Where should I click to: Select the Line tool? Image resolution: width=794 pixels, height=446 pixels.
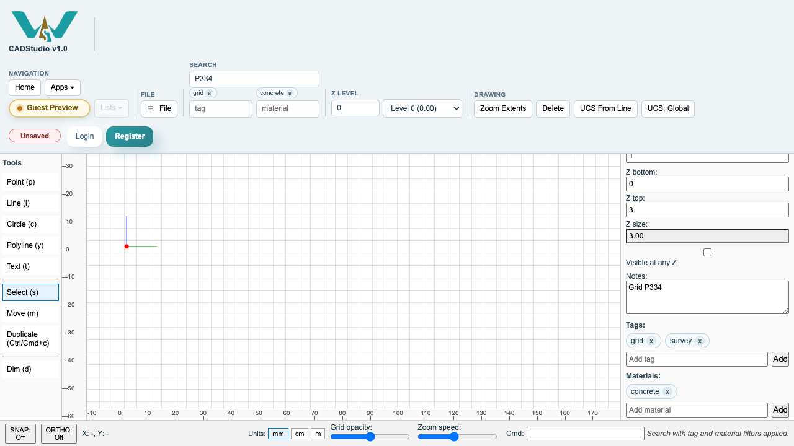pos(30,203)
